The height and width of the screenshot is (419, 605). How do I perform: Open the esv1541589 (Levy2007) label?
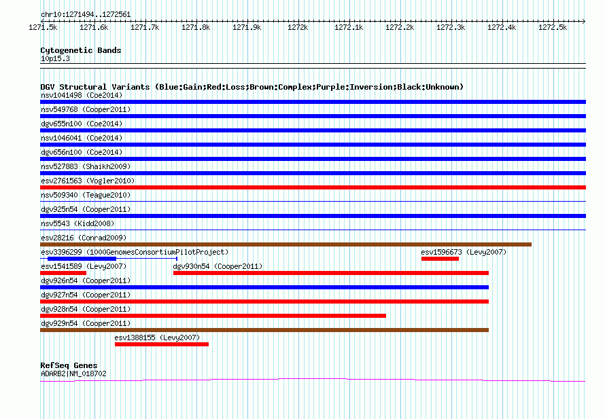pyautogui.click(x=84, y=266)
